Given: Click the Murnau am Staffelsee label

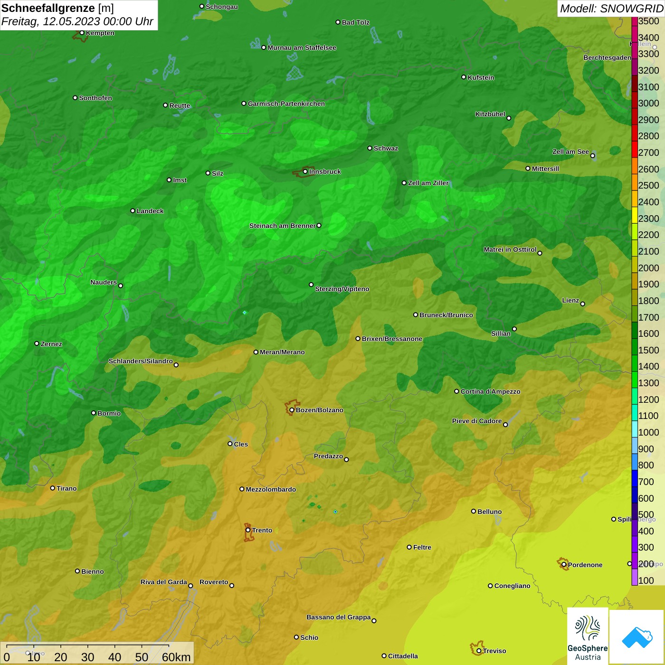Looking at the screenshot, I should pyautogui.click(x=302, y=47).
